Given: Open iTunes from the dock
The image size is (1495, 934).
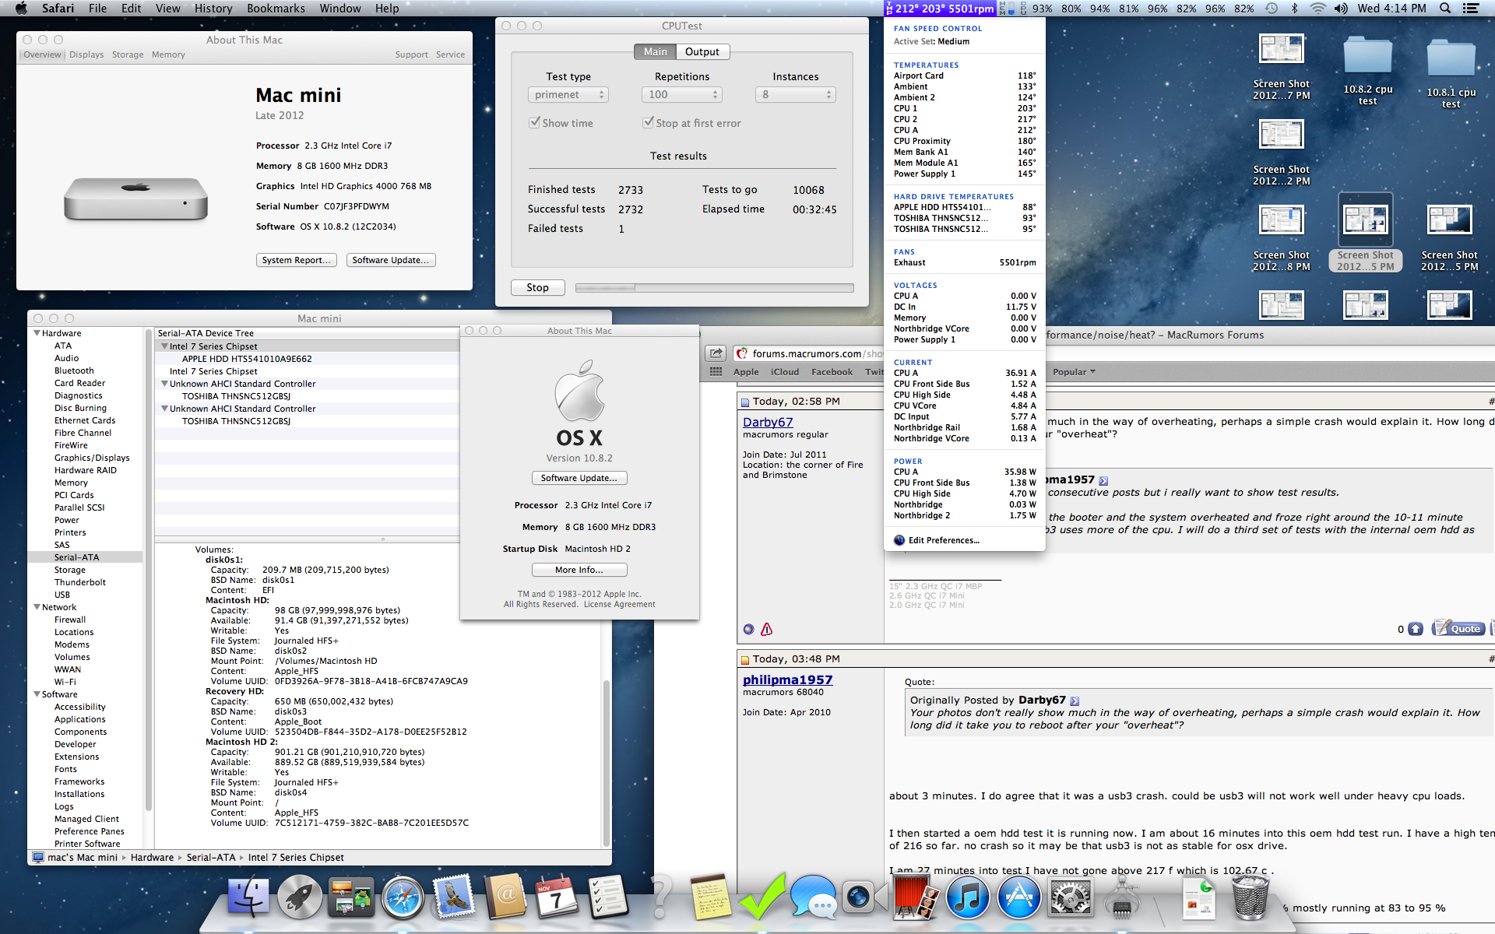Looking at the screenshot, I should [967, 897].
